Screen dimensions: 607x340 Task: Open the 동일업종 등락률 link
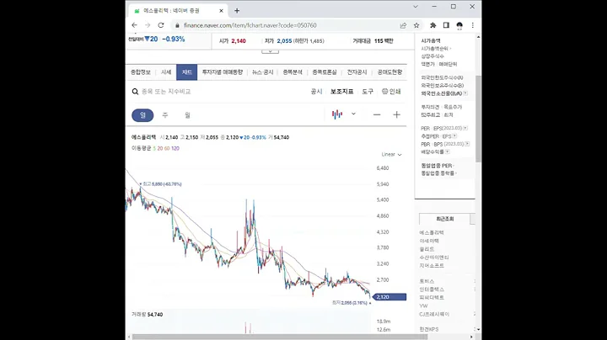pyautogui.click(x=438, y=173)
